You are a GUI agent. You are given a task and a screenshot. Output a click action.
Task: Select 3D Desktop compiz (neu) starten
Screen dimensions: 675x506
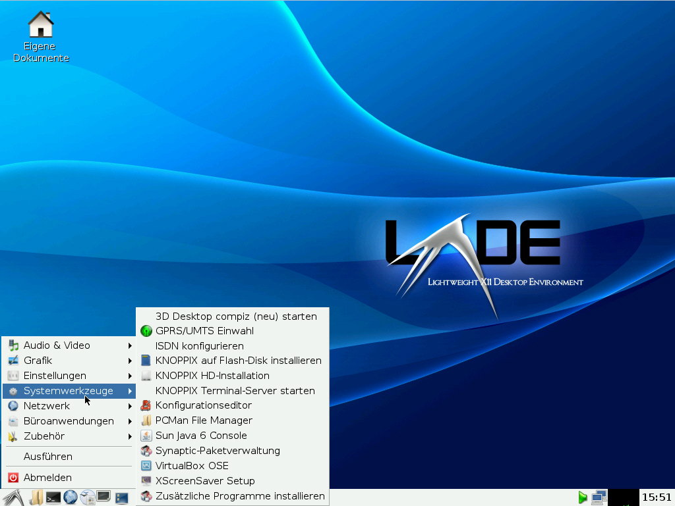click(x=233, y=316)
